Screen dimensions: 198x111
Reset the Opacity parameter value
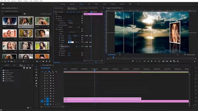point(82,21)
